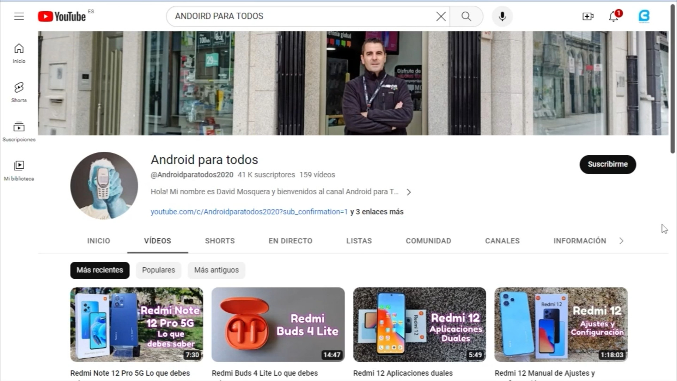Start voice search with microphone
The width and height of the screenshot is (677, 381).
(x=502, y=16)
